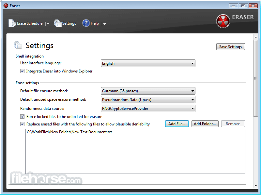Maximize the Eraser window
Image resolution: width=261 pixels, height=195 pixels.
(243, 6)
